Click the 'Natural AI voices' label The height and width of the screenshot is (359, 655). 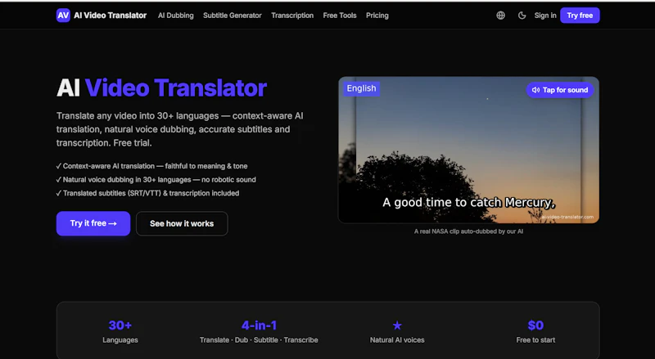pyautogui.click(x=397, y=340)
